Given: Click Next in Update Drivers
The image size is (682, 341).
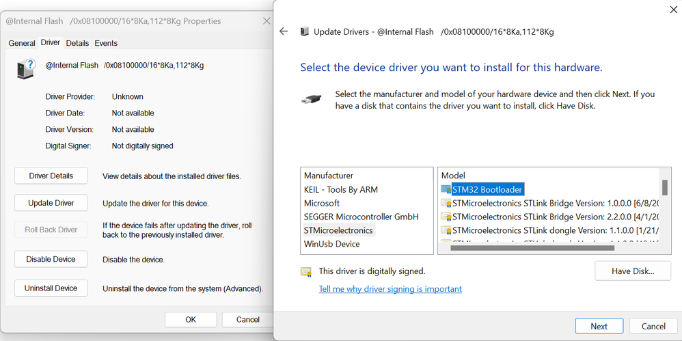Looking at the screenshot, I should [599, 326].
